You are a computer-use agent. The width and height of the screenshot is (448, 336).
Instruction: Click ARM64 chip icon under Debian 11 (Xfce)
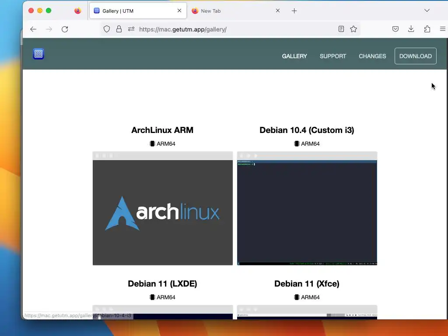(297, 297)
